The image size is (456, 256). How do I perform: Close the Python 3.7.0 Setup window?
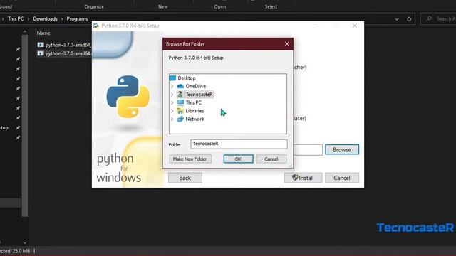[x=355, y=26]
